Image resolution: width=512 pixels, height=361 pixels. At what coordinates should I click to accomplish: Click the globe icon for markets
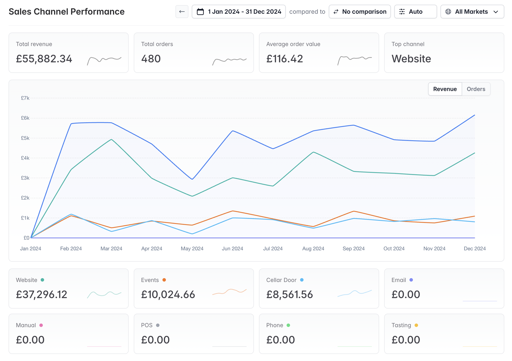pyautogui.click(x=448, y=12)
